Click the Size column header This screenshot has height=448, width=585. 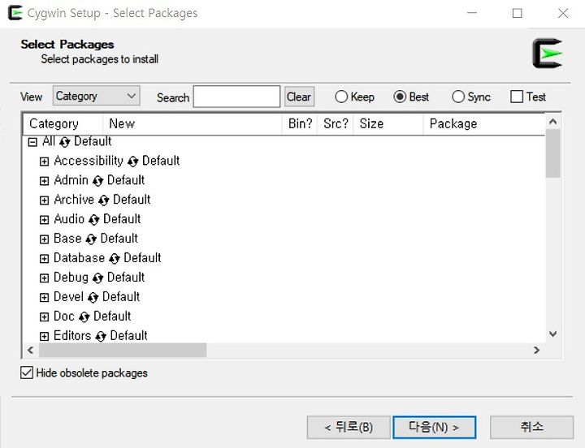tap(388, 123)
